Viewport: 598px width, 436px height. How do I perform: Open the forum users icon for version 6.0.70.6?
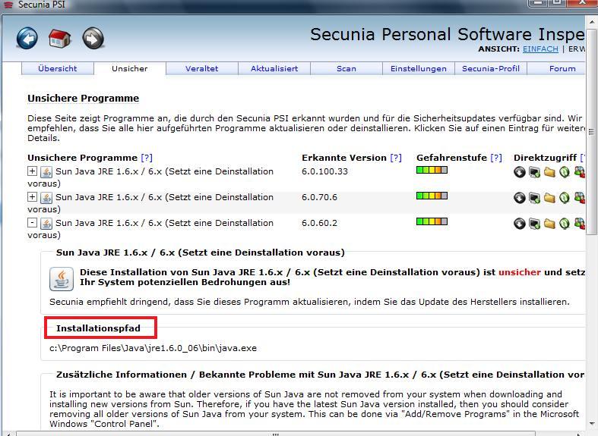click(x=580, y=198)
